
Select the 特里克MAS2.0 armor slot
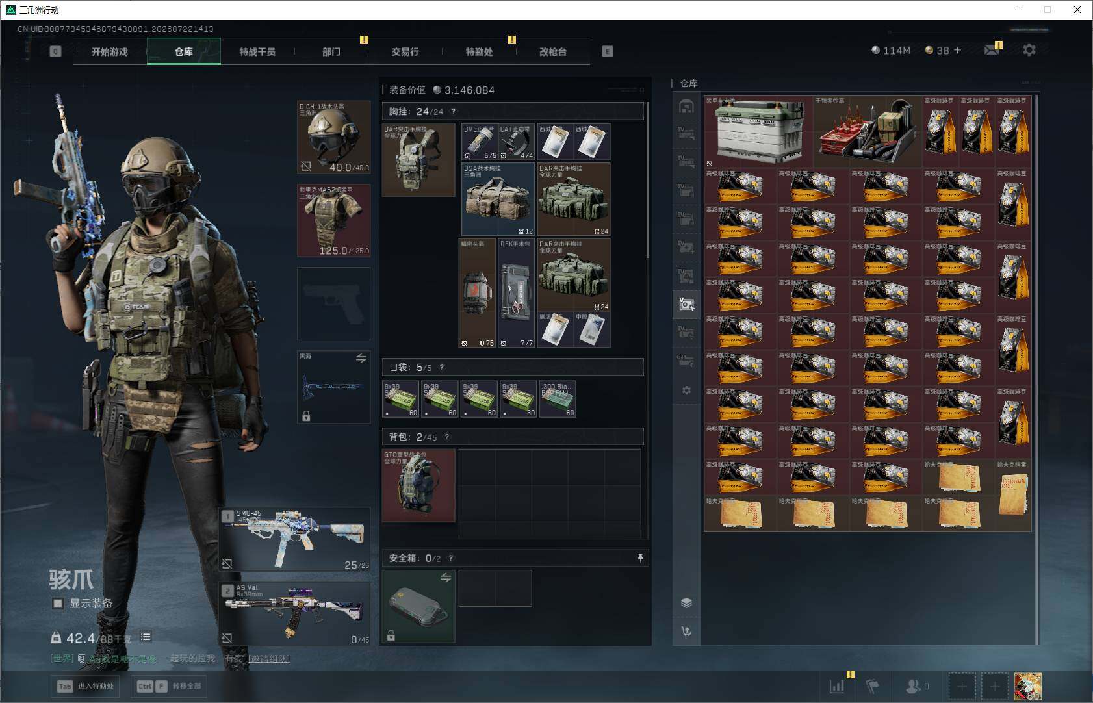pyautogui.click(x=334, y=220)
